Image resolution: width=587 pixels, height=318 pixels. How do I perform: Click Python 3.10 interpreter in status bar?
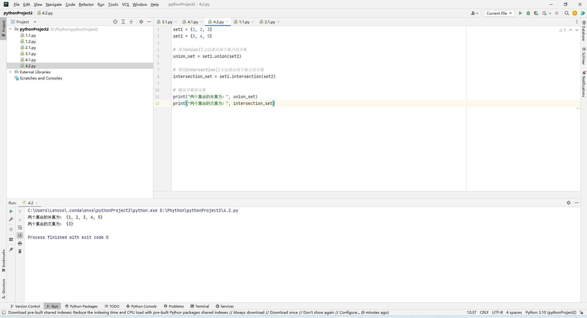pos(551,312)
